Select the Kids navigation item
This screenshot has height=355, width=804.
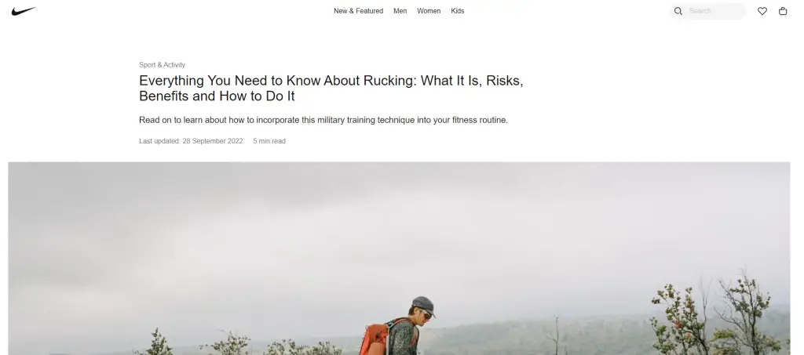(x=458, y=11)
